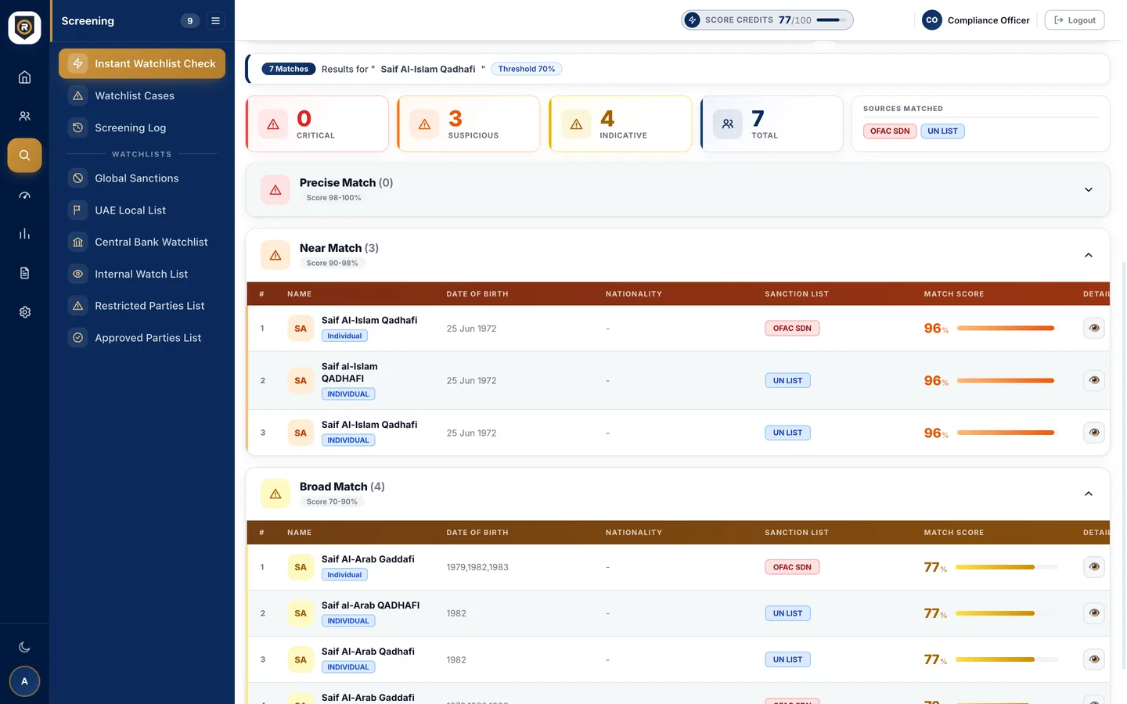The height and width of the screenshot is (704, 1127).
Task: Open Screening Log menu item
Action: 142,128
